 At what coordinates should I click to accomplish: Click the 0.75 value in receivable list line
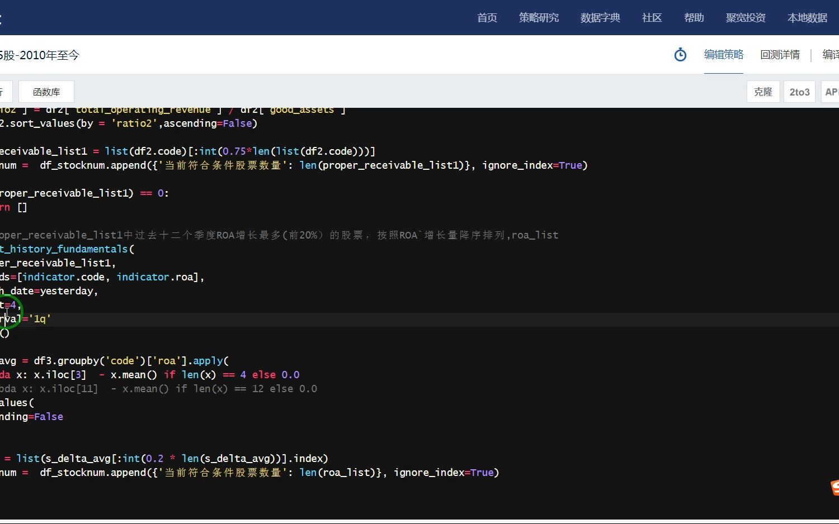point(234,151)
